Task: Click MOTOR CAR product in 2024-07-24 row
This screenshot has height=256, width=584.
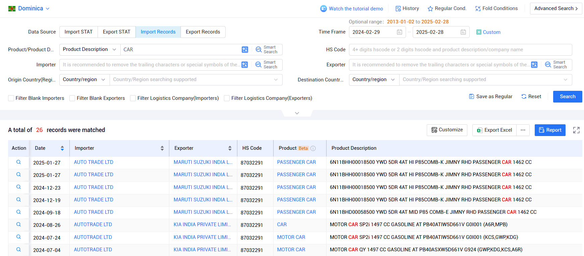Action: tap(291, 237)
